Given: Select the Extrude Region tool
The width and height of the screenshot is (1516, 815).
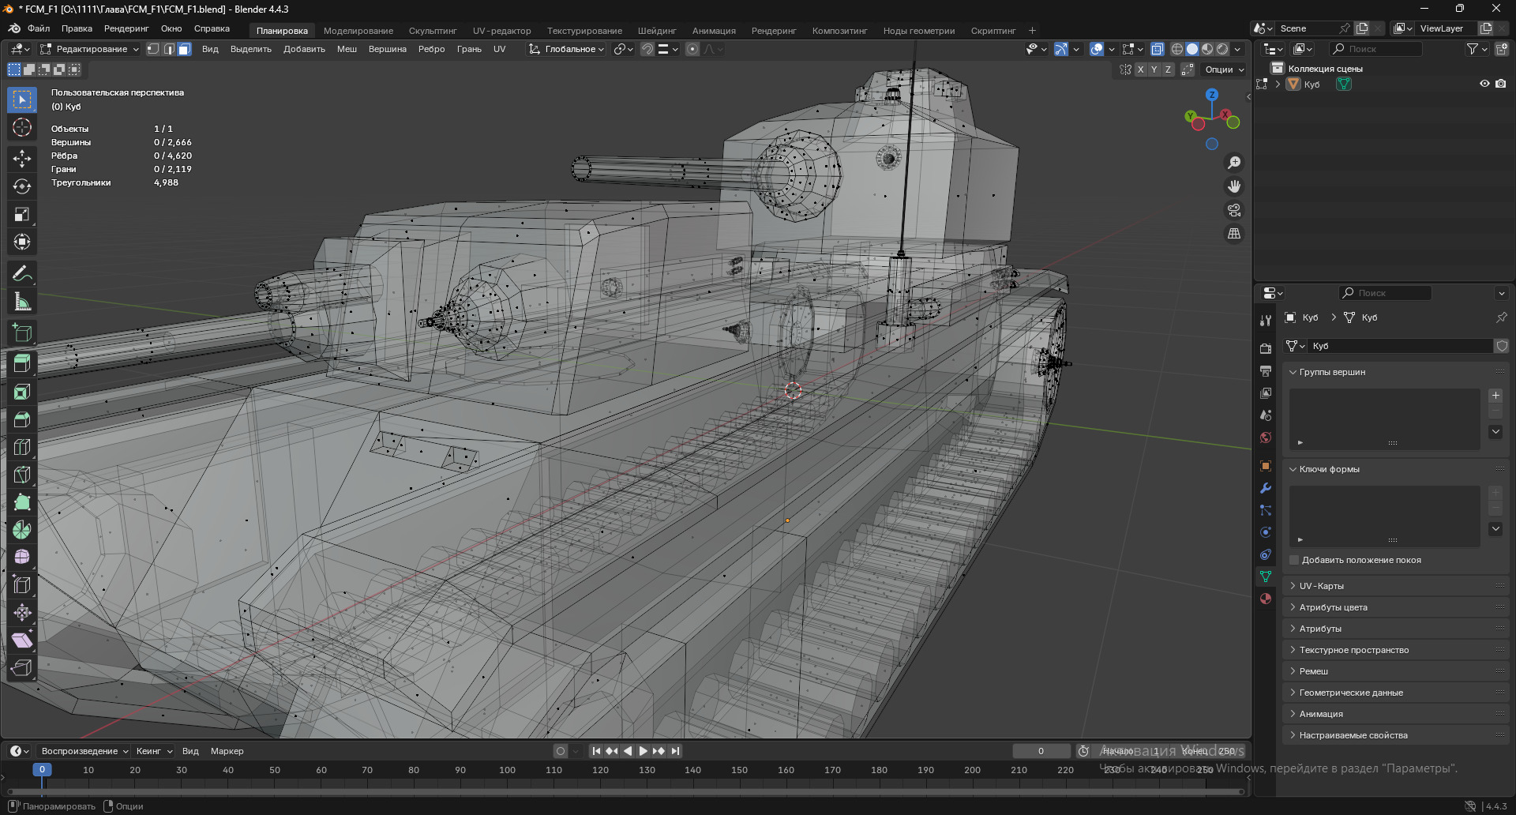Looking at the screenshot, I should (x=22, y=364).
